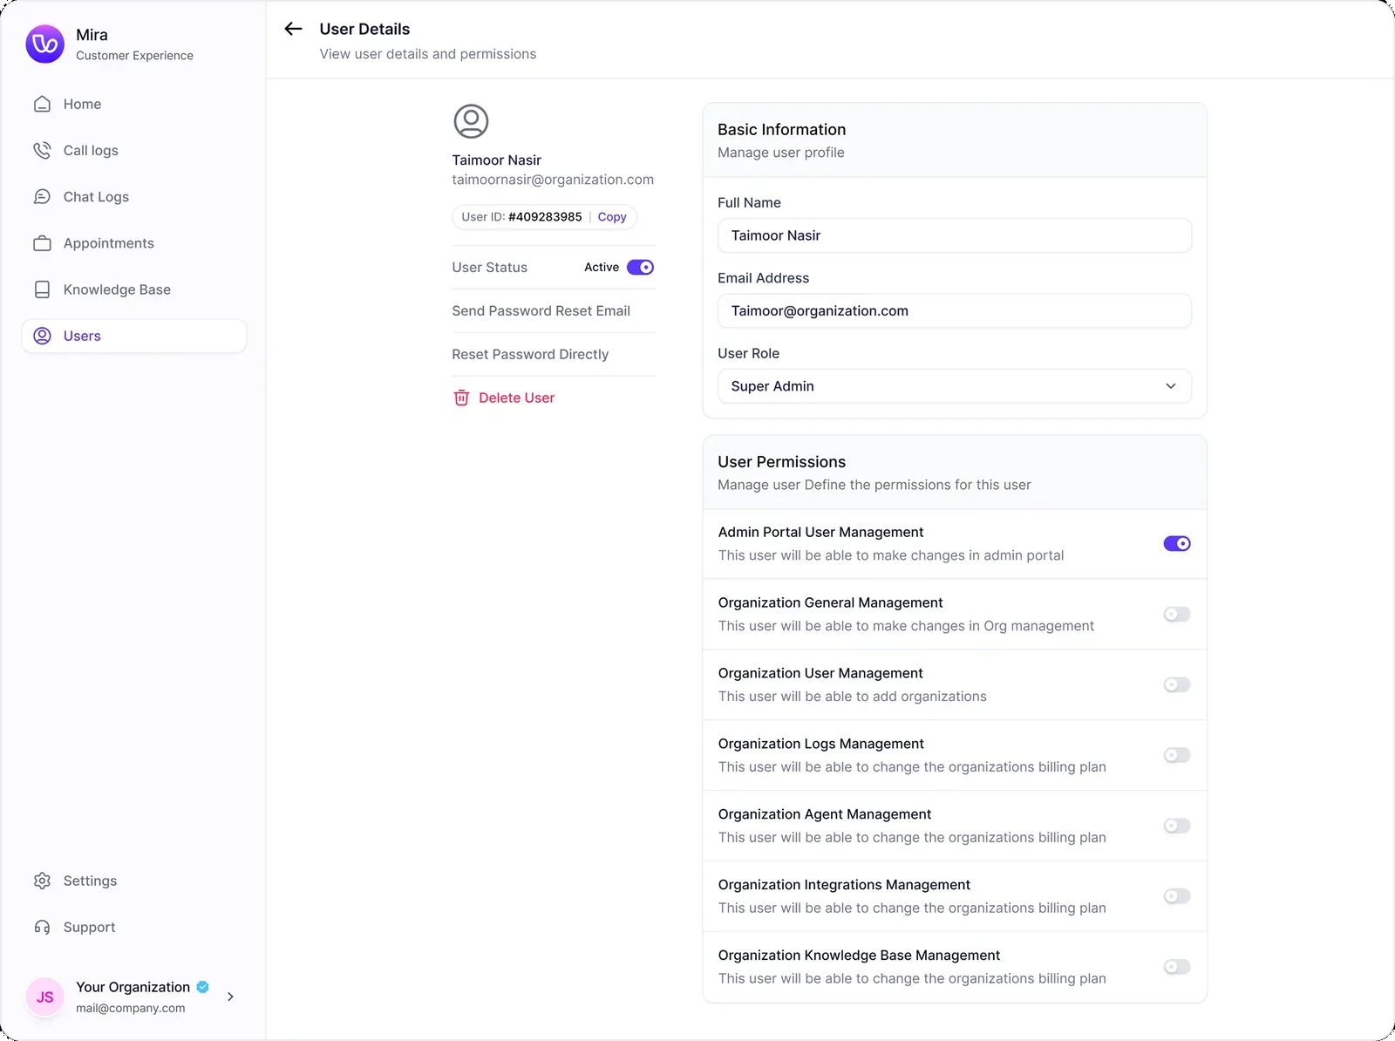Click the Users person icon in sidebar

(42, 336)
